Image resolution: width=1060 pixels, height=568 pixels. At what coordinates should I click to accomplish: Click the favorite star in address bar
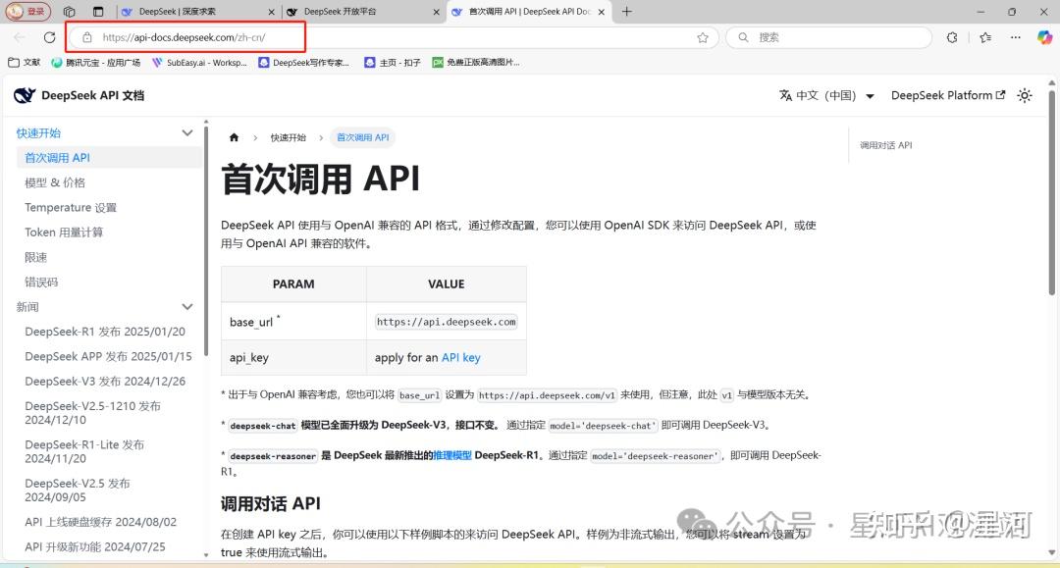[703, 38]
